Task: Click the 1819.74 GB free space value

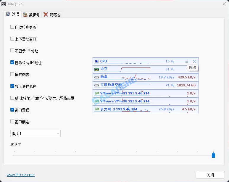Action: (186, 85)
